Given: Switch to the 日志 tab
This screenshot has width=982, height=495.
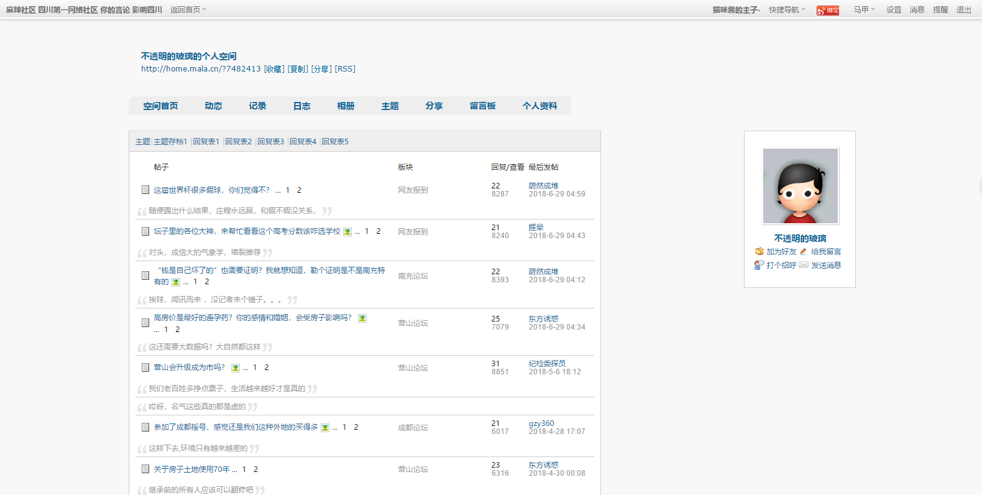Looking at the screenshot, I should tap(301, 106).
